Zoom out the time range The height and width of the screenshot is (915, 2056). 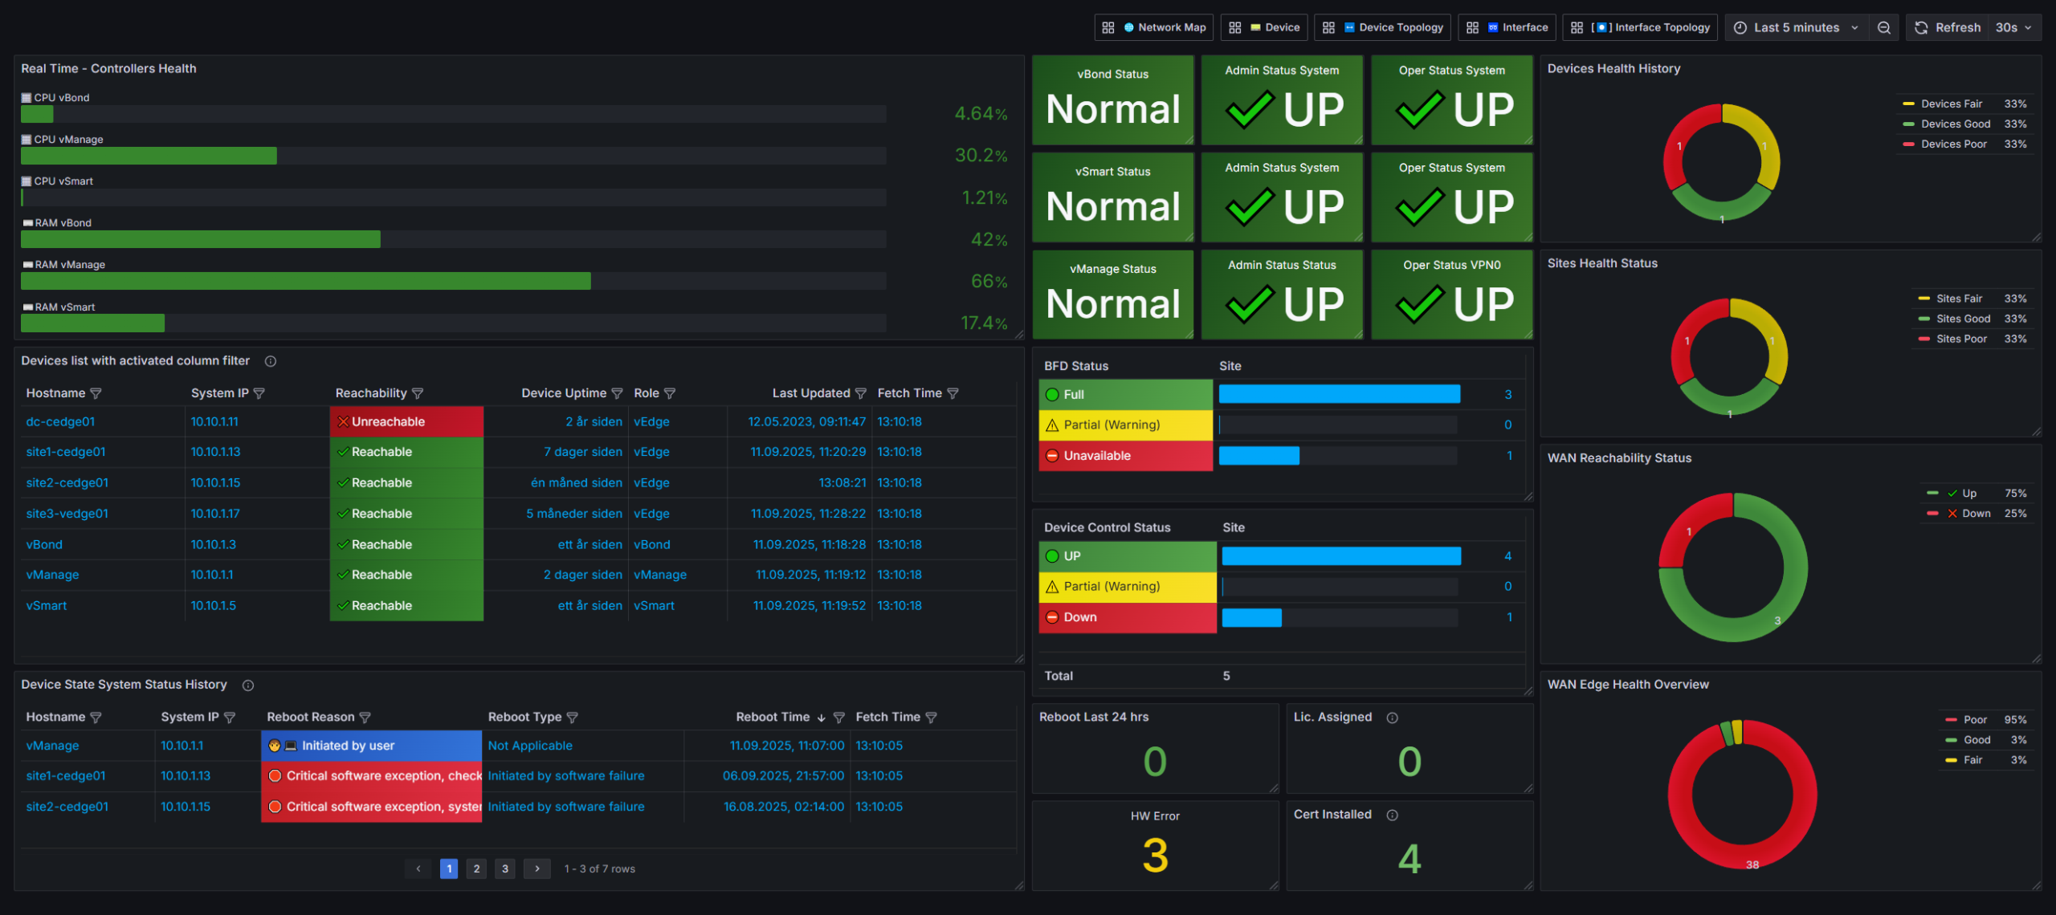tap(1883, 27)
